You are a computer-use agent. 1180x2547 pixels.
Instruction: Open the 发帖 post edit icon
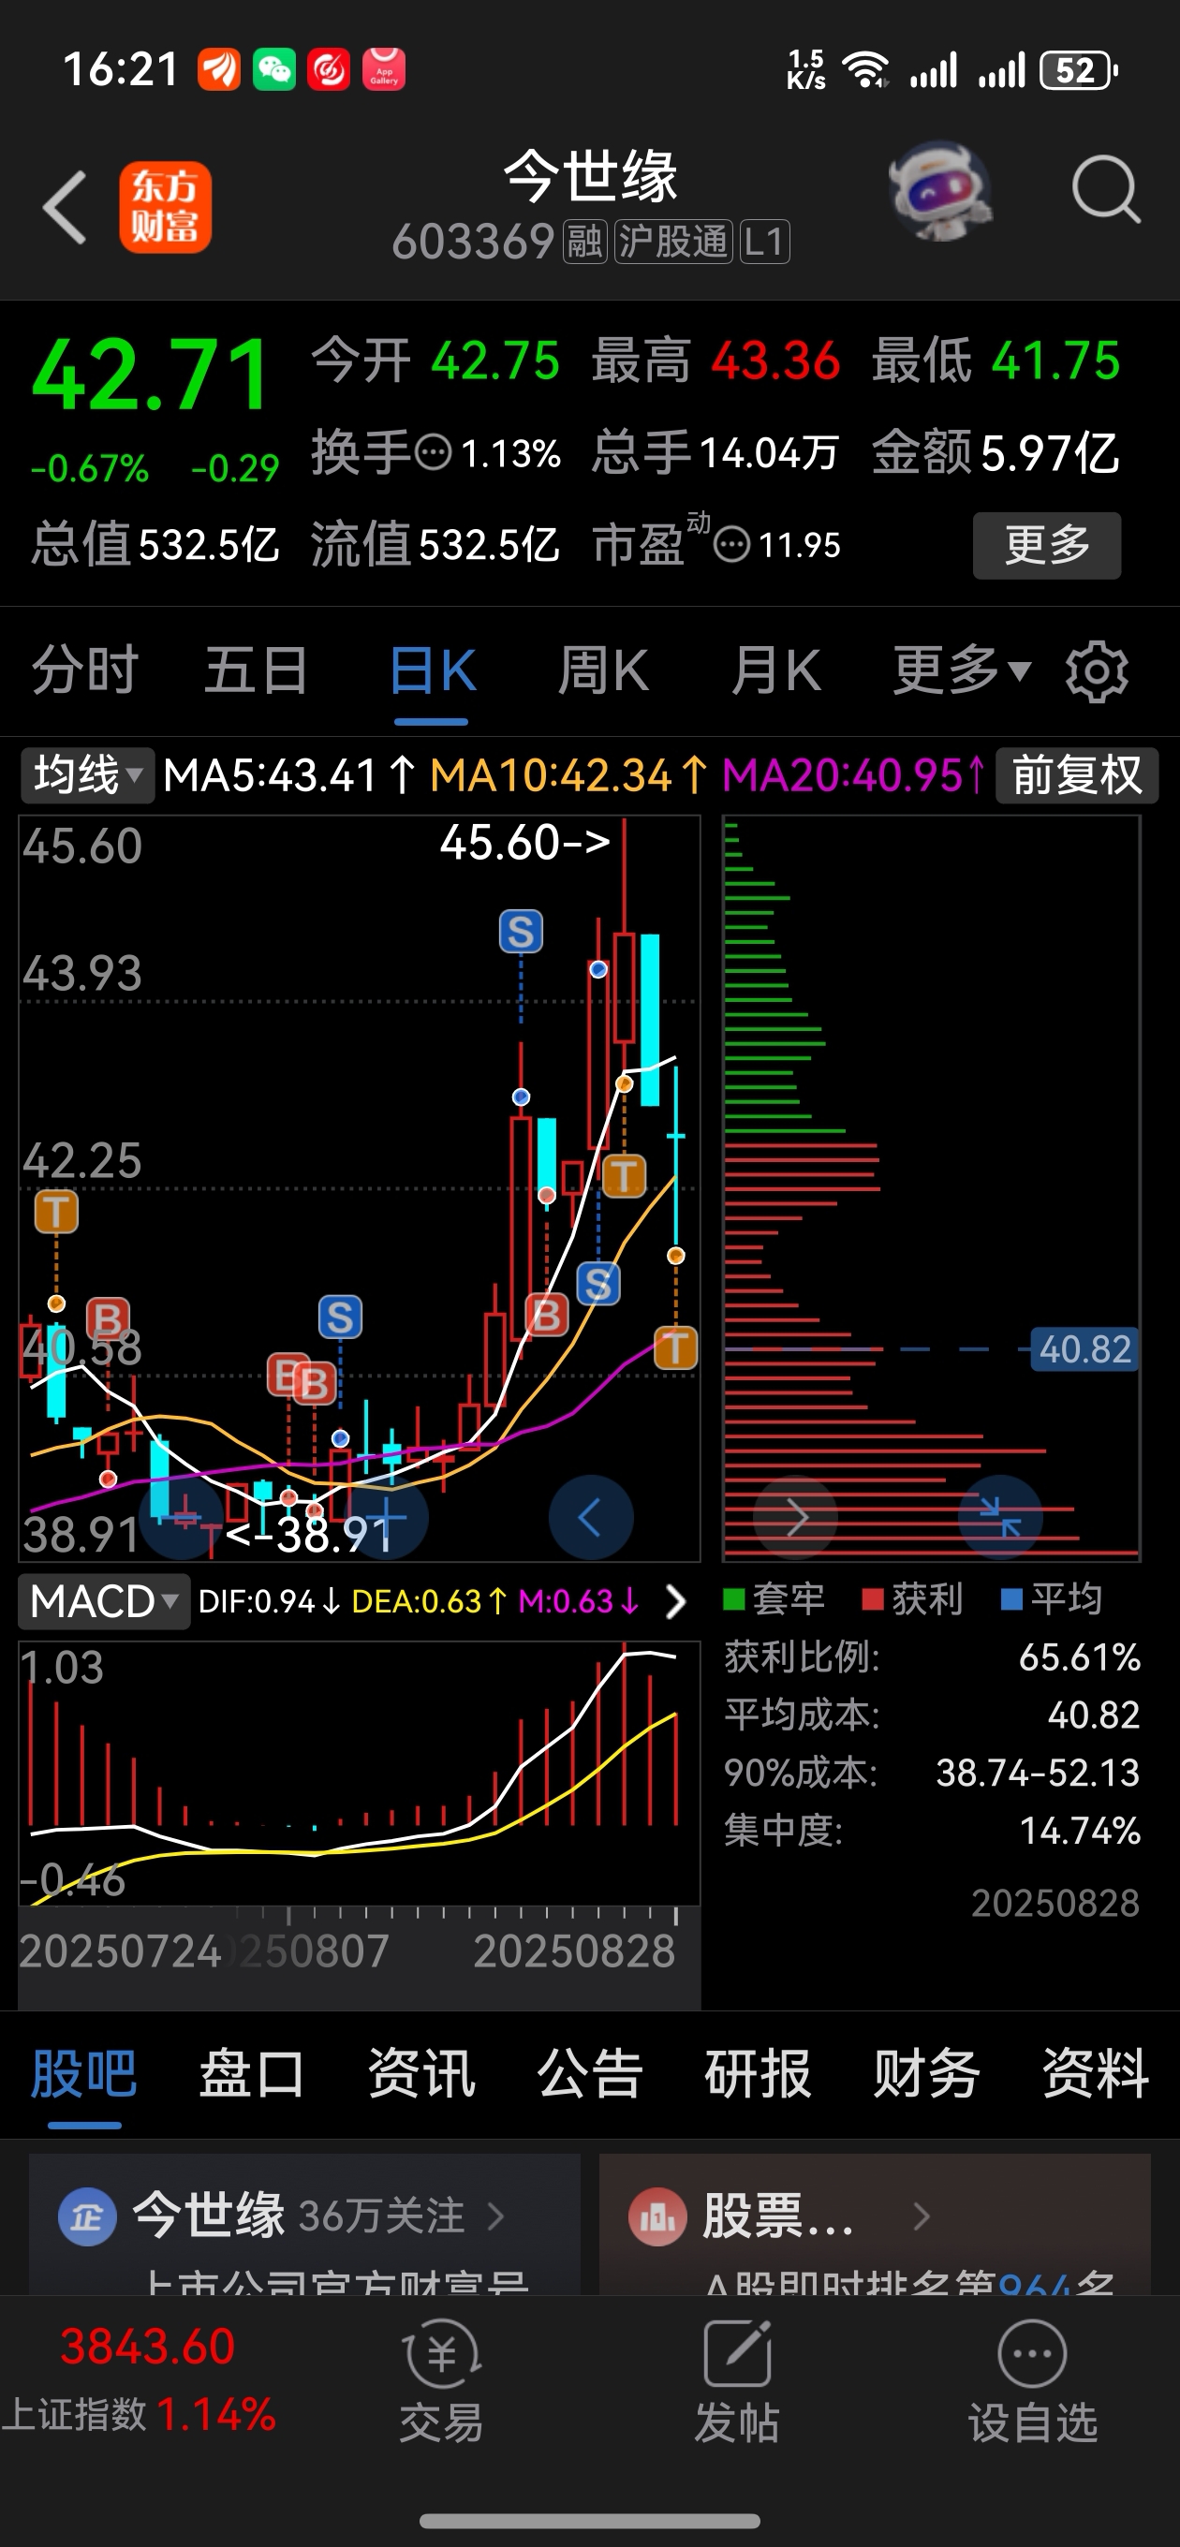point(737,2354)
